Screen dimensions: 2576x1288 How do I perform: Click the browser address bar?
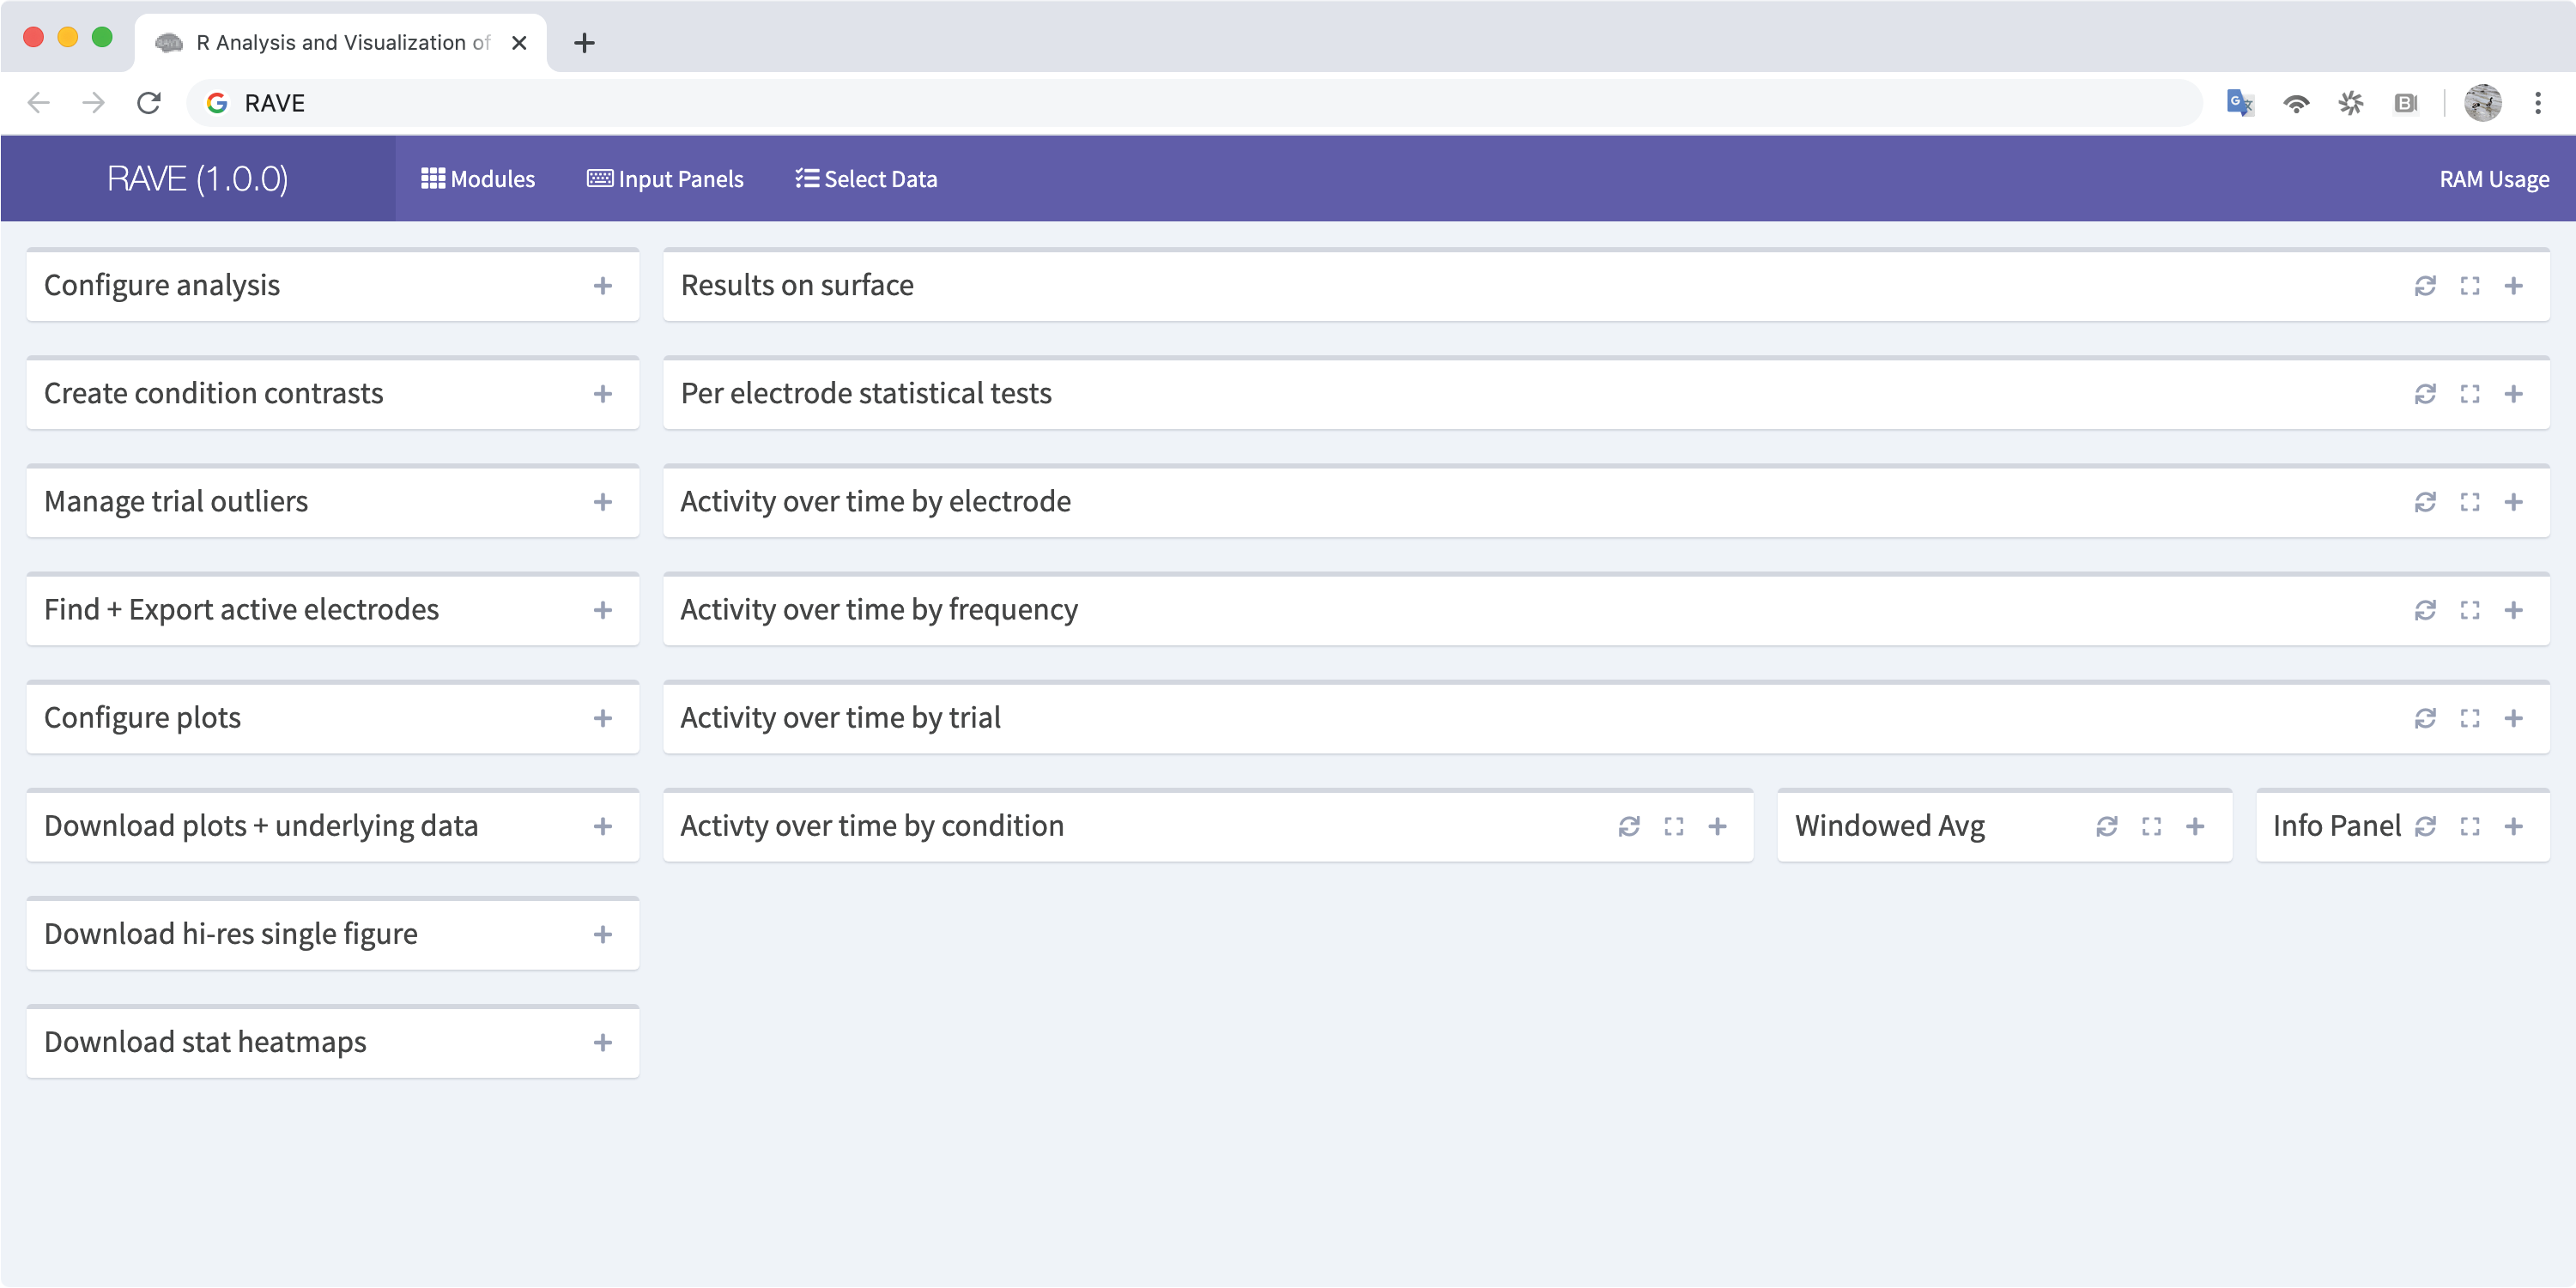1200,103
